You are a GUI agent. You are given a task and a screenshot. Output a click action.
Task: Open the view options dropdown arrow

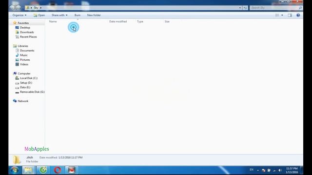tap(282, 15)
